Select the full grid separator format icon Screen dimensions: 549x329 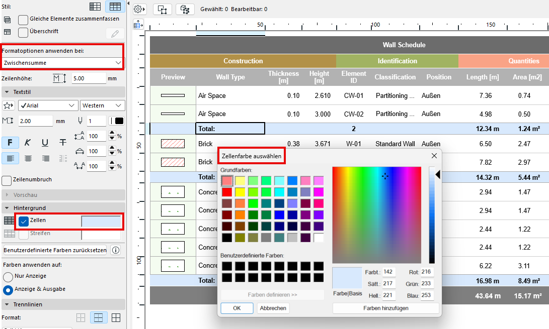click(x=116, y=317)
